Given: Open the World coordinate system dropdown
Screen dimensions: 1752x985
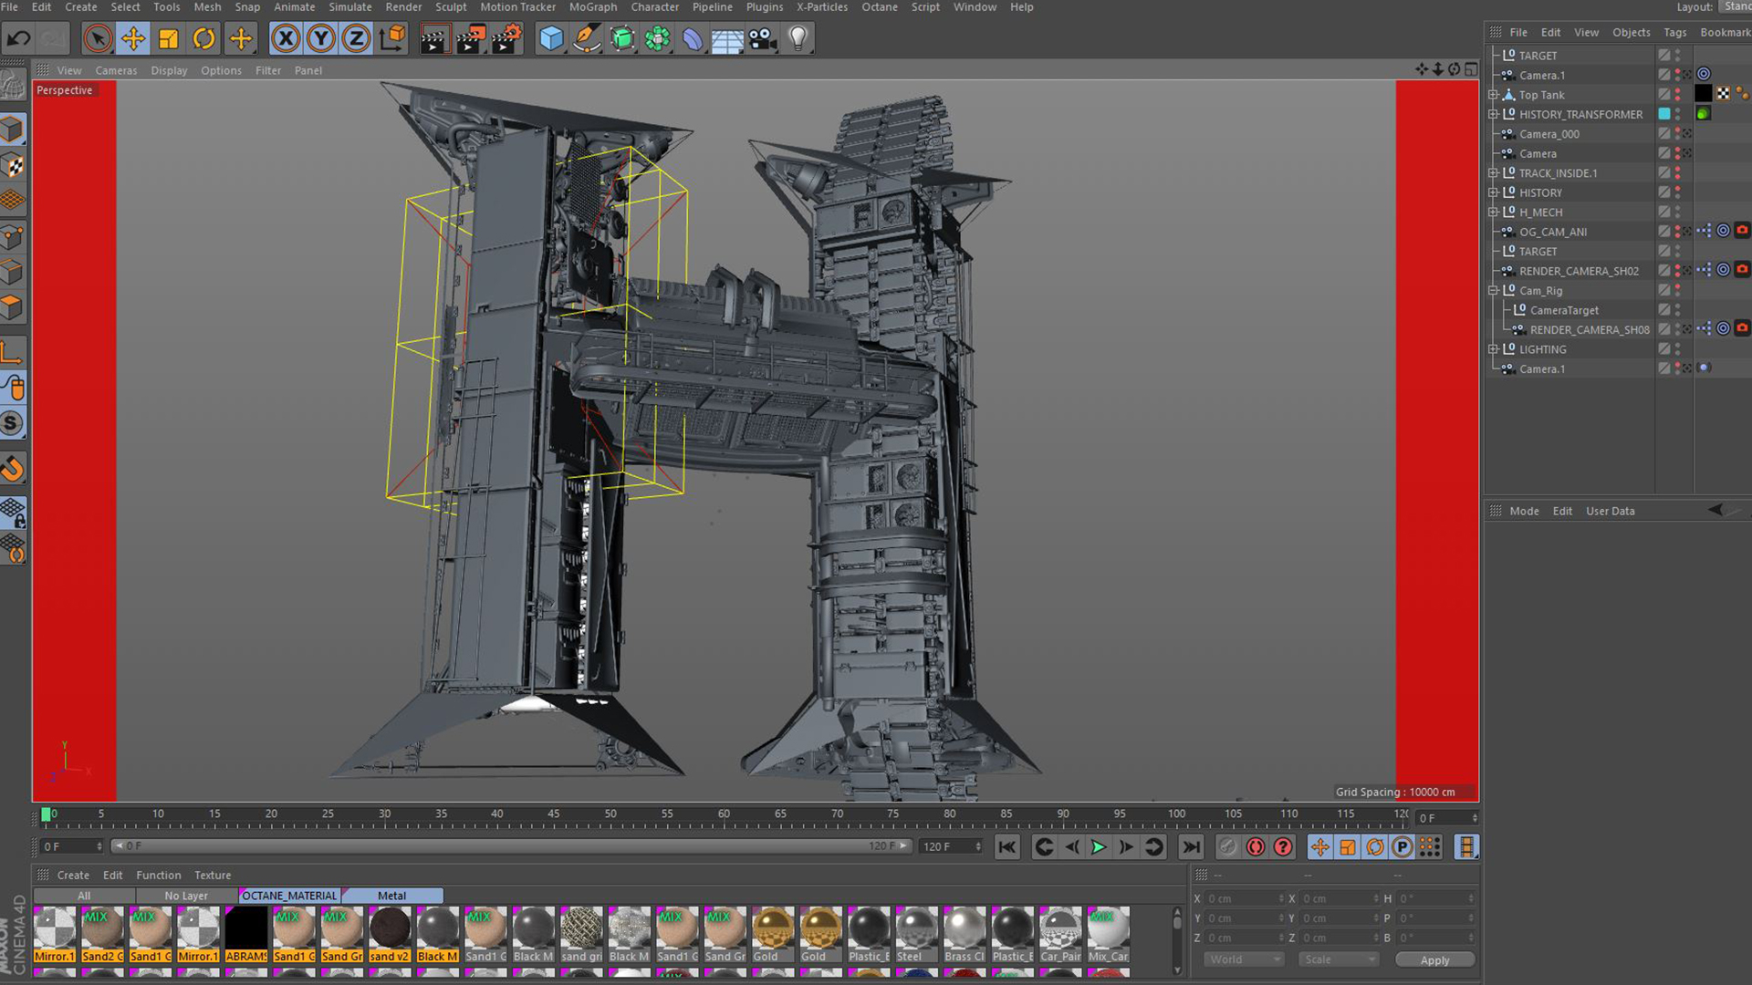Looking at the screenshot, I should coord(1244,959).
